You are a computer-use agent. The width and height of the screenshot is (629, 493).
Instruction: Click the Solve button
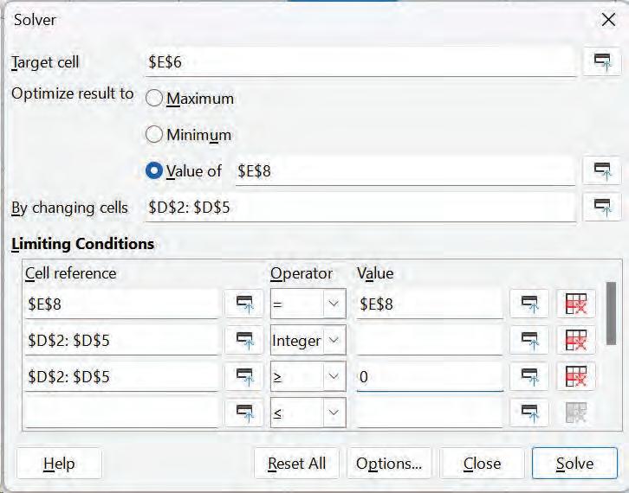pyautogui.click(x=574, y=464)
